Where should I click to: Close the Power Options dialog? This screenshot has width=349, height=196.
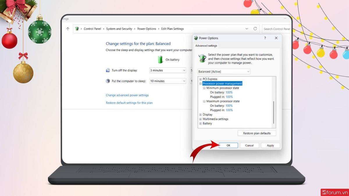point(276,38)
